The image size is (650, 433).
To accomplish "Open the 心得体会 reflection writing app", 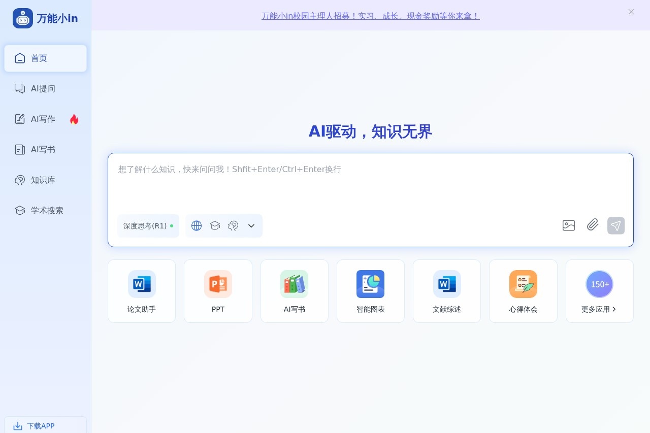I will 523,291.
